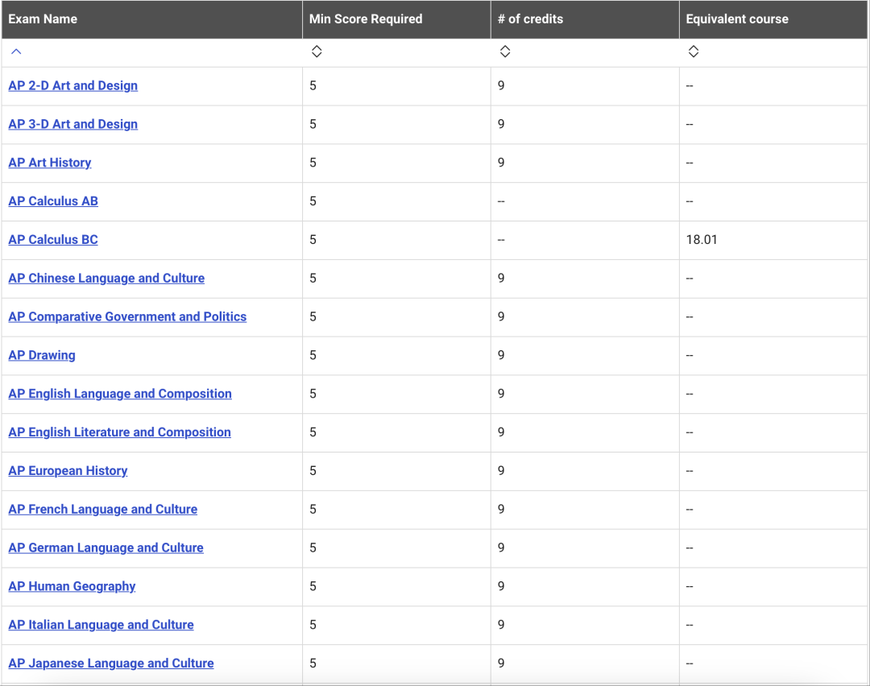Sort by Exam Name ascending arrow
Image resolution: width=870 pixels, height=686 pixels.
[x=16, y=52]
